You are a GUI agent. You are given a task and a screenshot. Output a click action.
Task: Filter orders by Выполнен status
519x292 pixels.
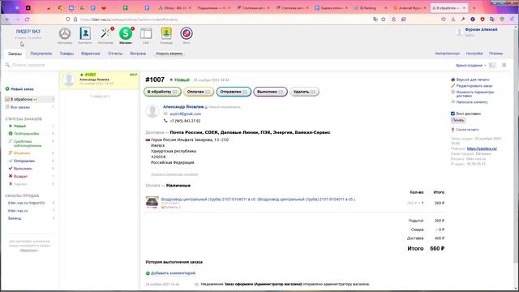pyautogui.click(x=23, y=169)
